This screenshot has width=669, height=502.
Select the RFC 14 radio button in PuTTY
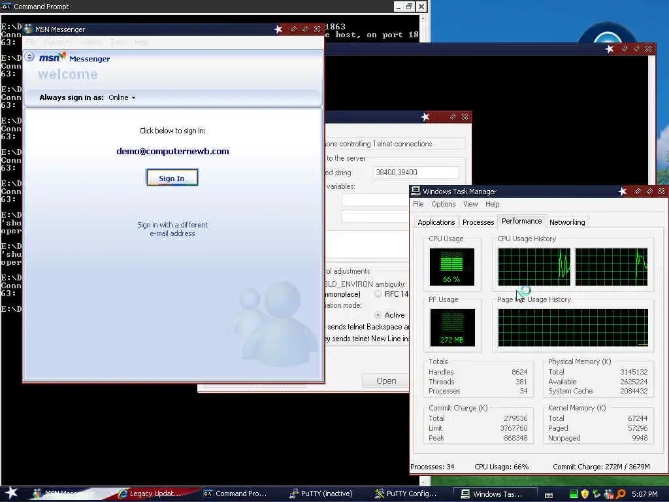pos(378,294)
